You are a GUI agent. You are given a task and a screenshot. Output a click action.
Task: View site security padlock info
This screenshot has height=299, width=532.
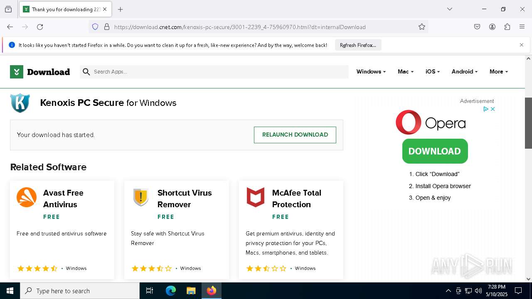click(107, 27)
